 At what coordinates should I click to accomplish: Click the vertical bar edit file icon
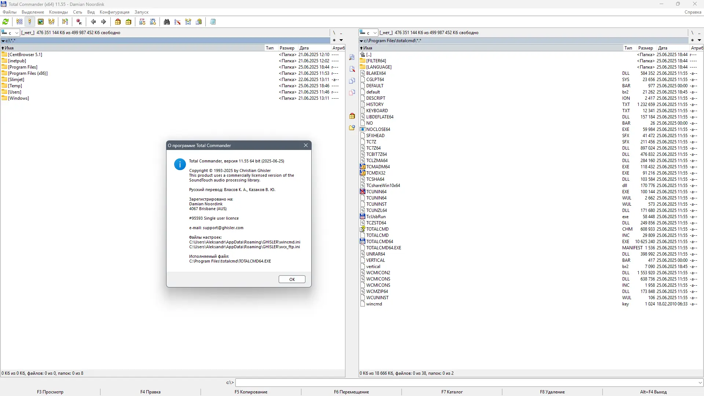tap(352, 69)
